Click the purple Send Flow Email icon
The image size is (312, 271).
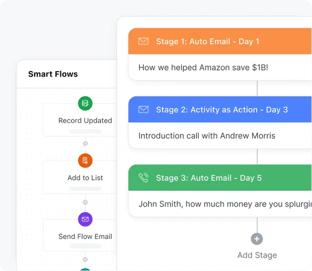coord(85,219)
